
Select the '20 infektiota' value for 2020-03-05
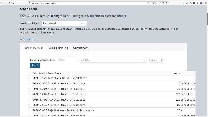click(186, 89)
